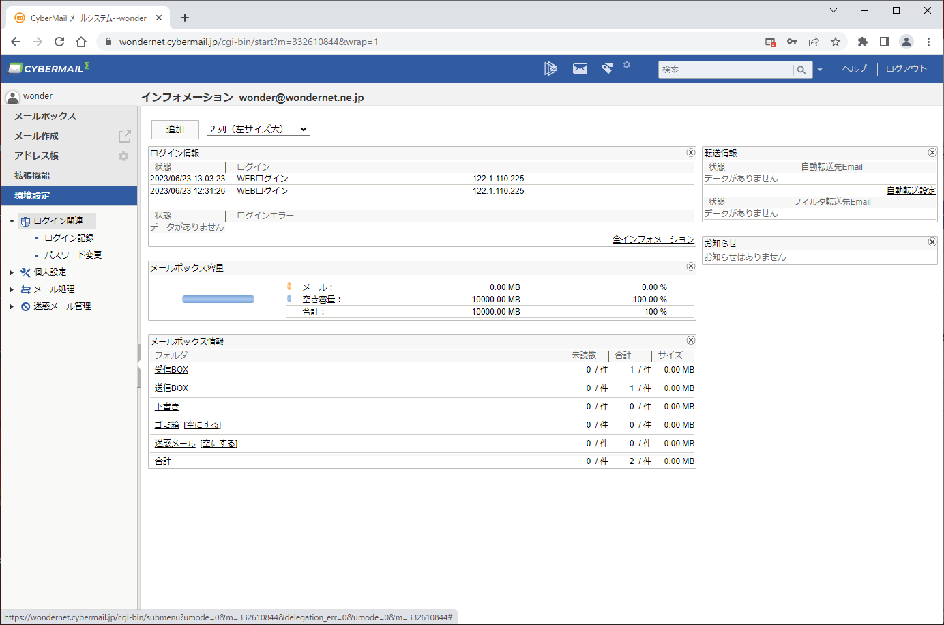This screenshot has width=944, height=625.
Task: Click the mailbox capacity usage bar
Action: click(x=218, y=299)
